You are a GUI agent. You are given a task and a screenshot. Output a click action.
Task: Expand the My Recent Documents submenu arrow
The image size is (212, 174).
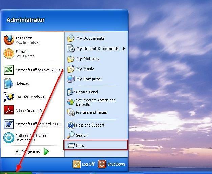point(124,49)
